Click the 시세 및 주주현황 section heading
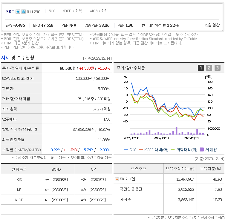This screenshot has height=222, width=228. 18,58
